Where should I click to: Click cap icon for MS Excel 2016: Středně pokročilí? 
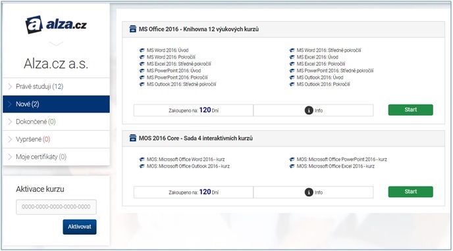[x=142, y=64]
